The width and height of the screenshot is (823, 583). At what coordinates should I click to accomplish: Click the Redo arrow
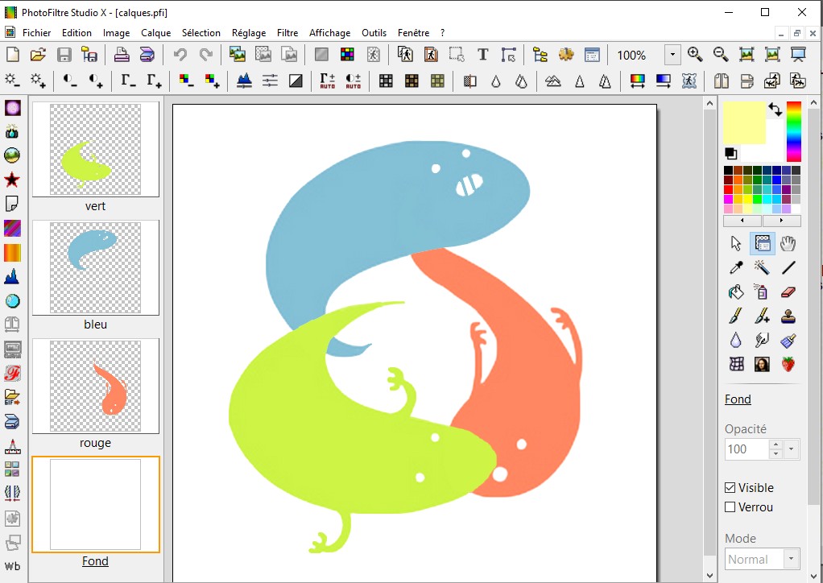click(206, 55)
